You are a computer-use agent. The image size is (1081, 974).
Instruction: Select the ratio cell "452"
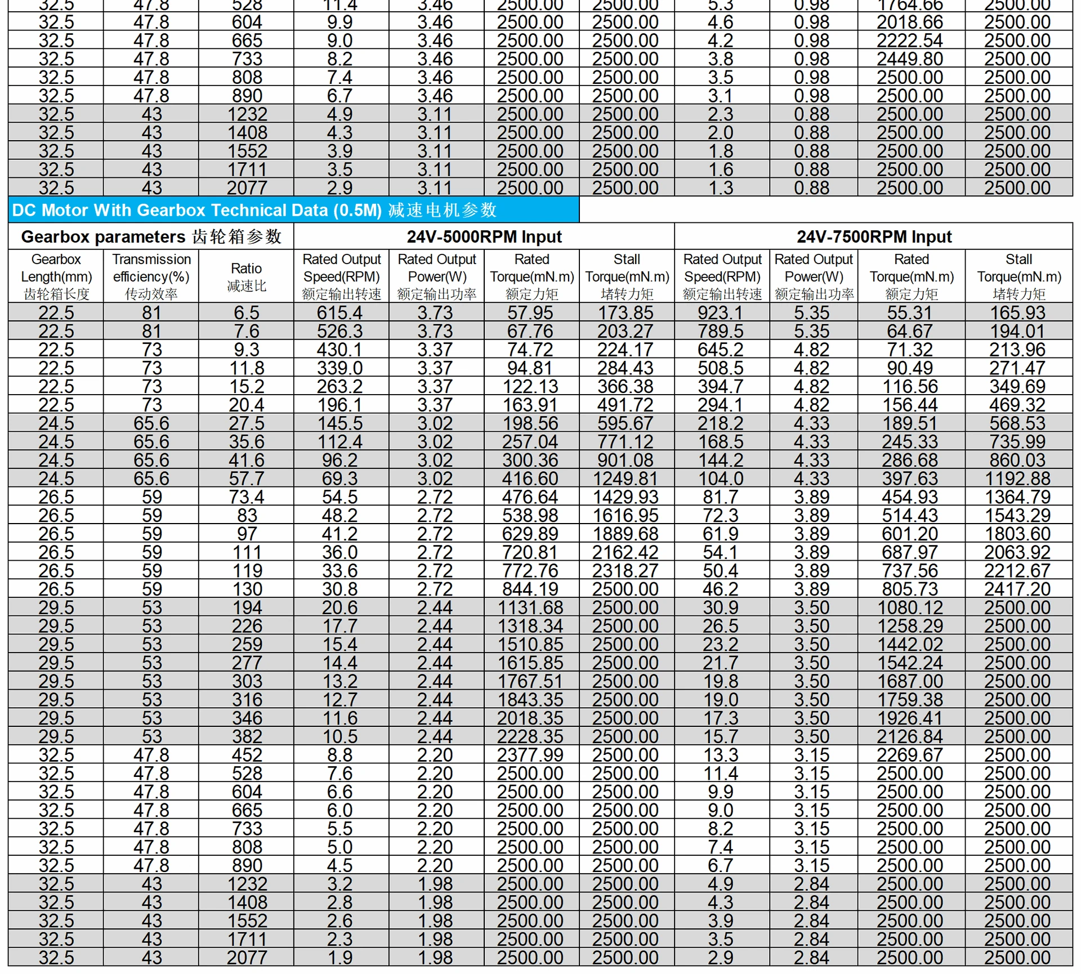coord(247,755)
